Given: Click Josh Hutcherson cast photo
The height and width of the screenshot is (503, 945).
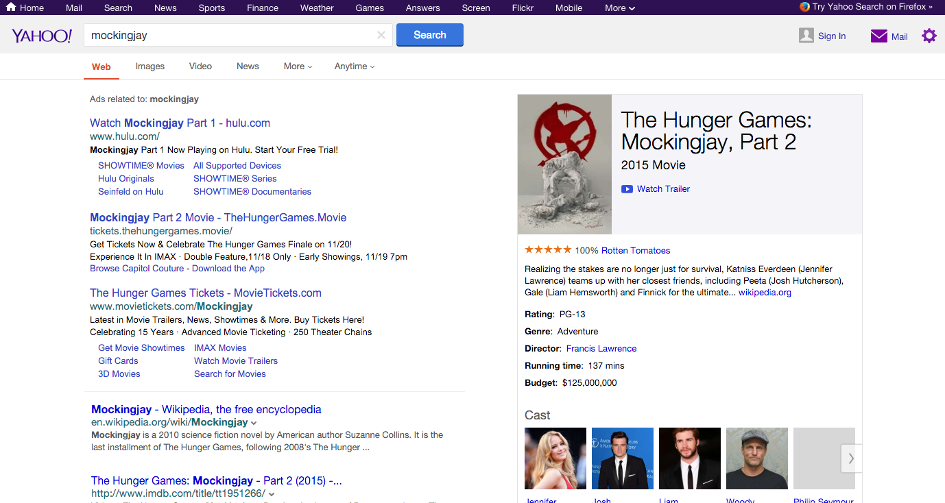Looking at the screenshot, I should tap(623, 458).
